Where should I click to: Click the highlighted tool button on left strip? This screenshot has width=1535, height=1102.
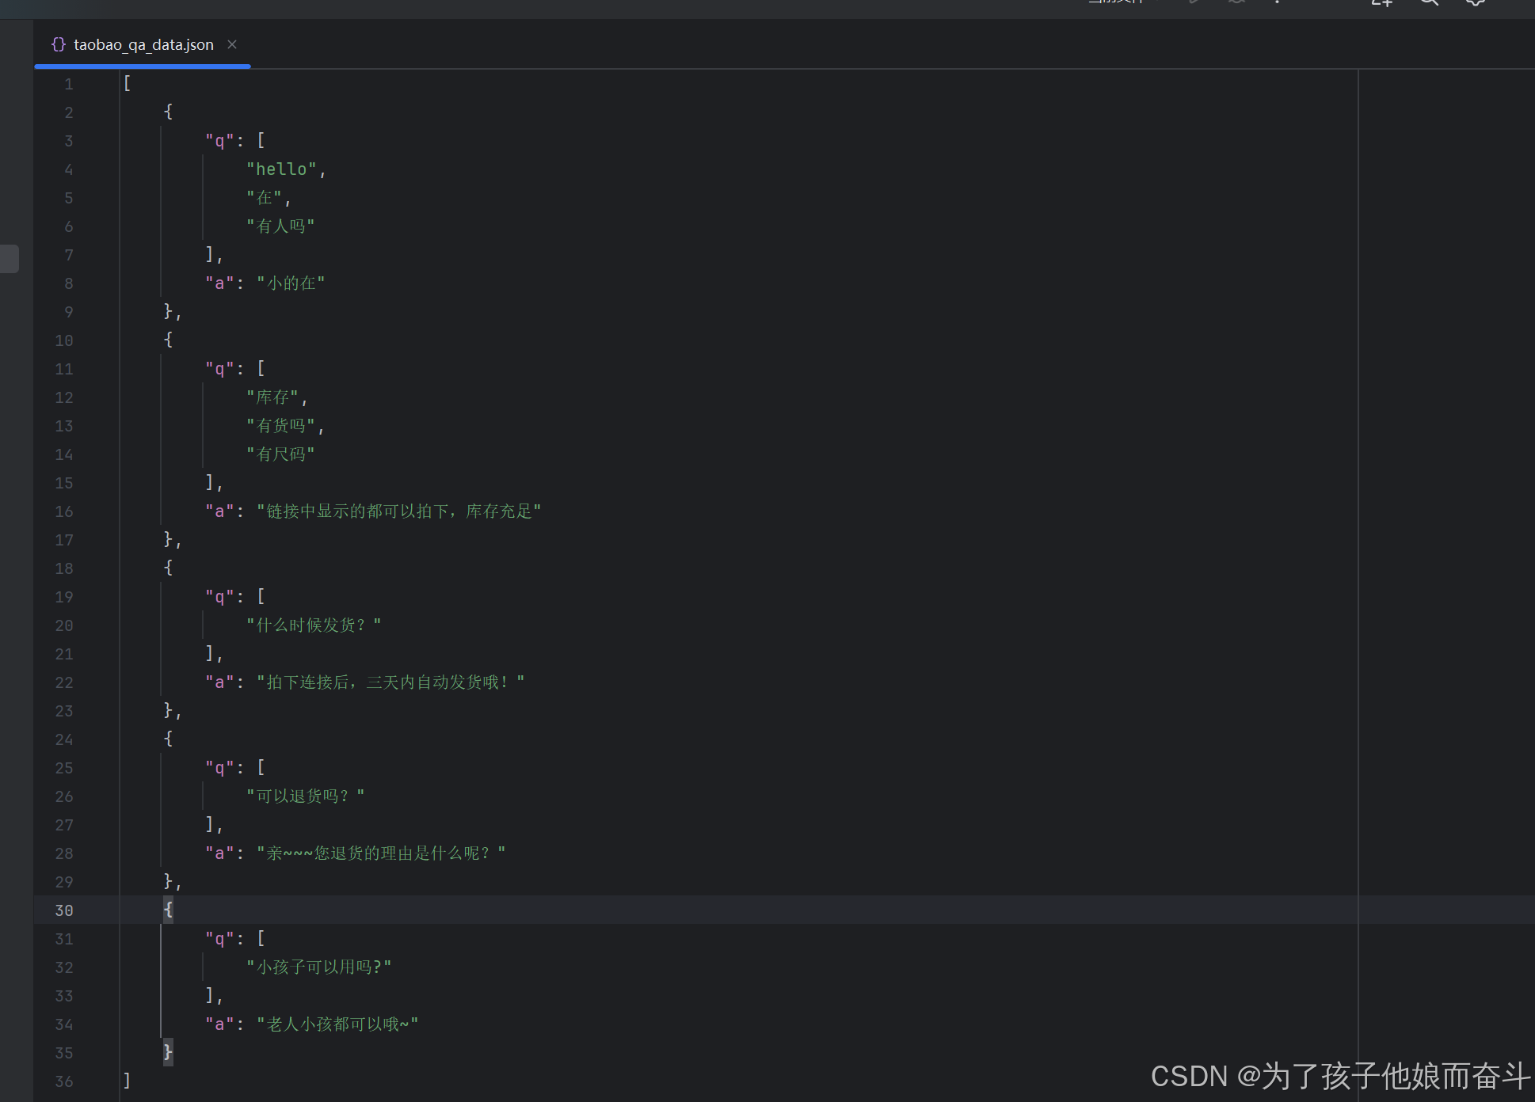(x=10, y=259)
